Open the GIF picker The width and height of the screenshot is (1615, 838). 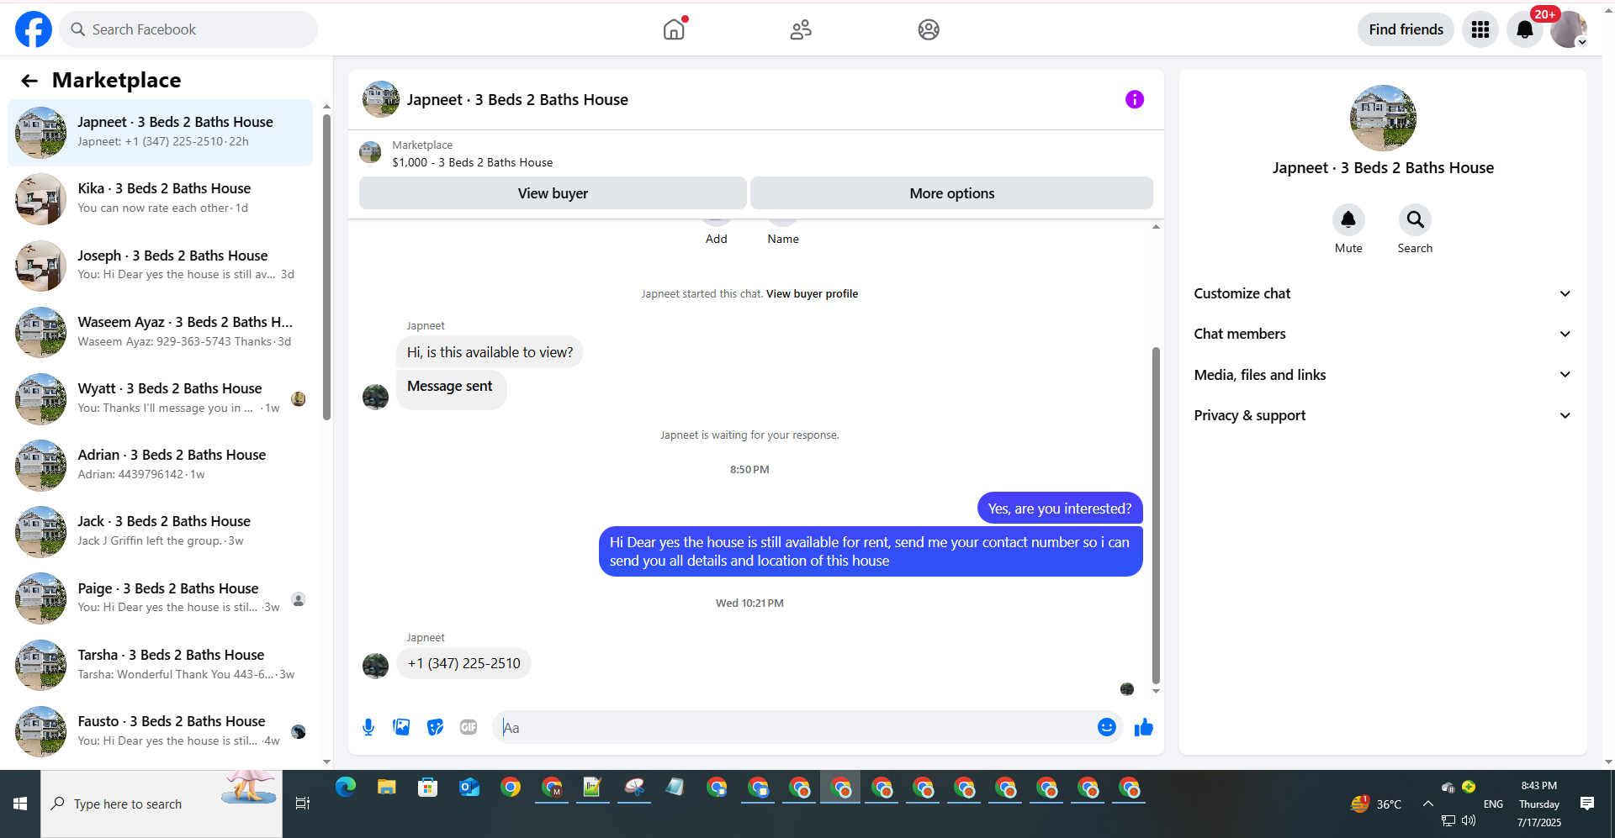[469, 727]
